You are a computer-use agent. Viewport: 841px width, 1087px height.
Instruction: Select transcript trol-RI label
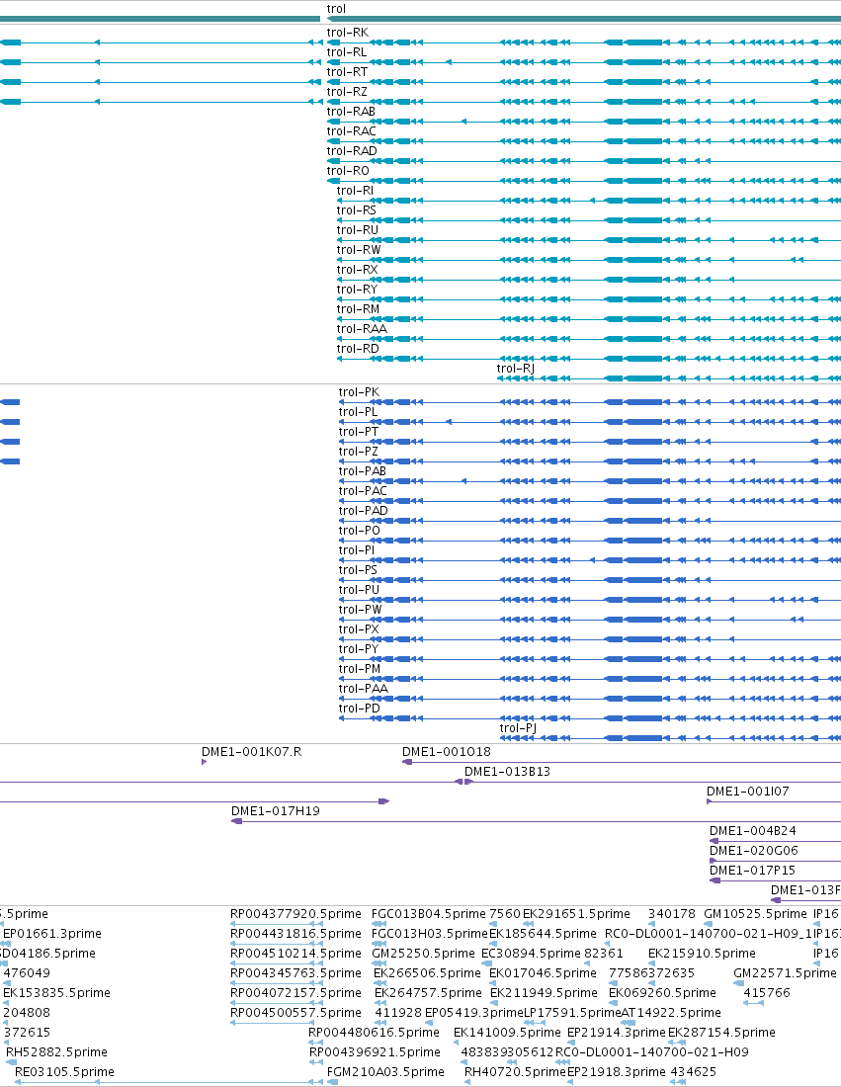pyautogui.click(x=355, y=191)
